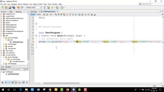
Task: Collapse the test project node
Action: (2, 36)
